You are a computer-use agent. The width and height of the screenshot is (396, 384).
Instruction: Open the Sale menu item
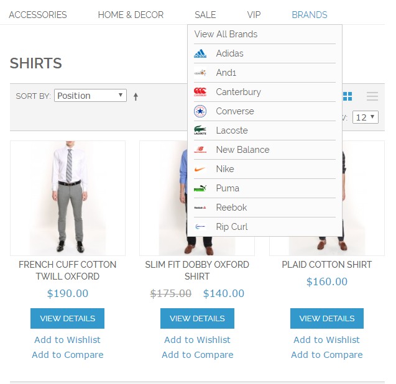[205, 15]
